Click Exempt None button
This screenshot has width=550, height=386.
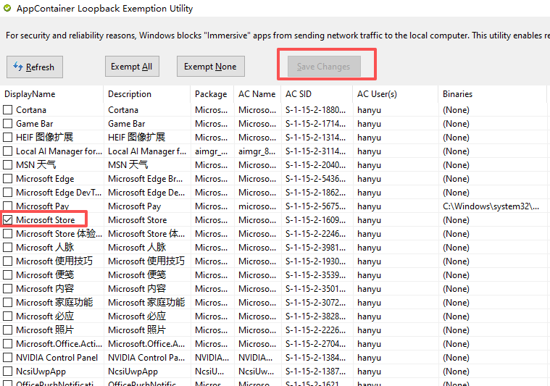coord(210,66)
